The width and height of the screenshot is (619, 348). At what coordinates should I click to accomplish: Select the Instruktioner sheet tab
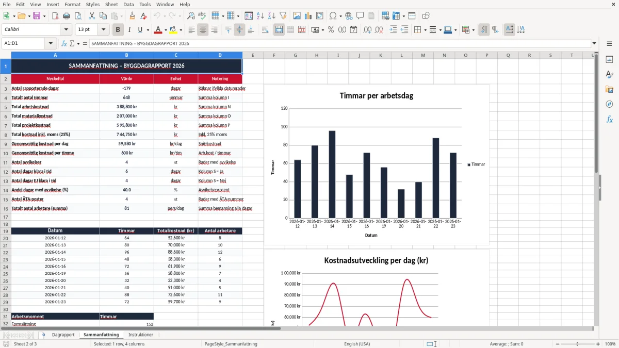click(x=141, y=335)
